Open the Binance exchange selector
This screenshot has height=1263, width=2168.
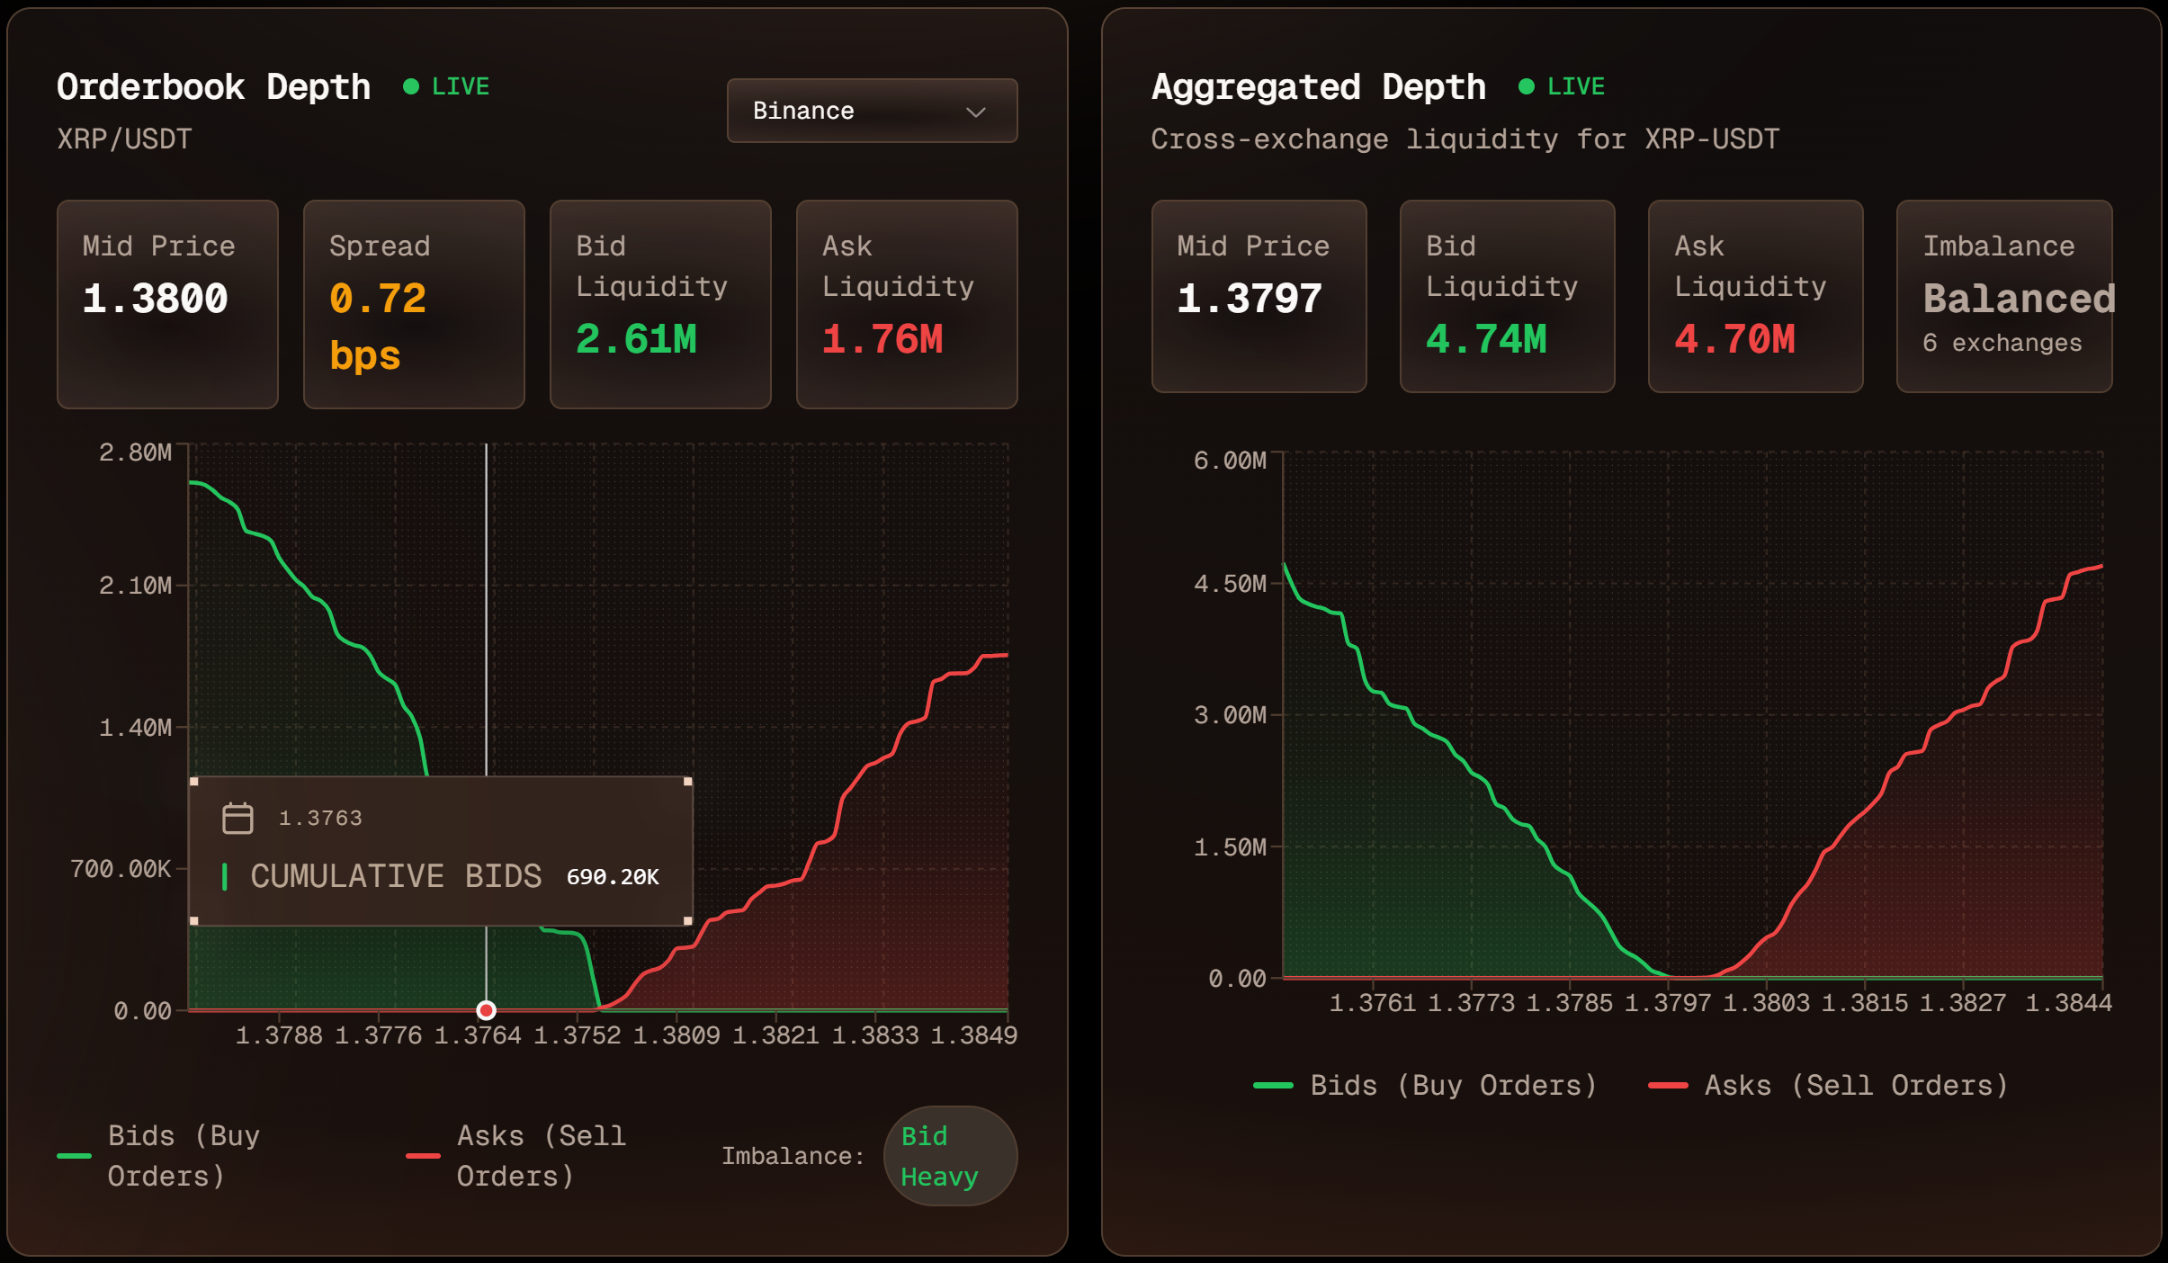[870, 111]
